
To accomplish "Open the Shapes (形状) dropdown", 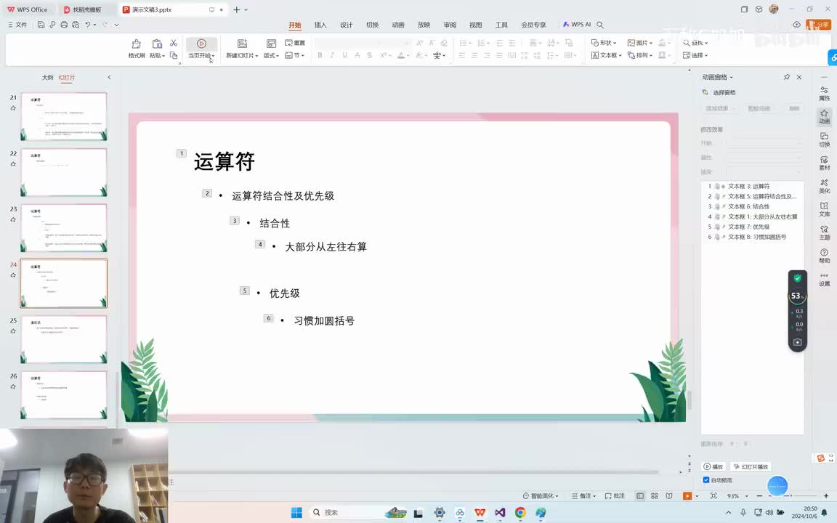I will [604, 43].
